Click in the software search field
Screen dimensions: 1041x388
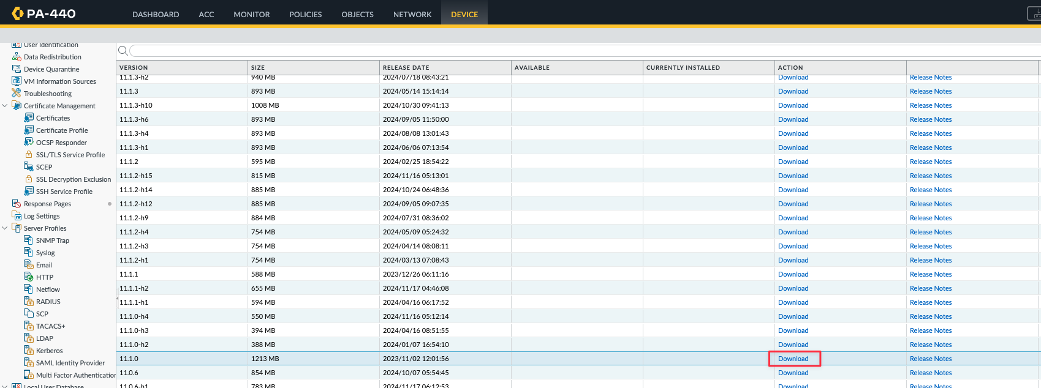[x=585, y=51]
